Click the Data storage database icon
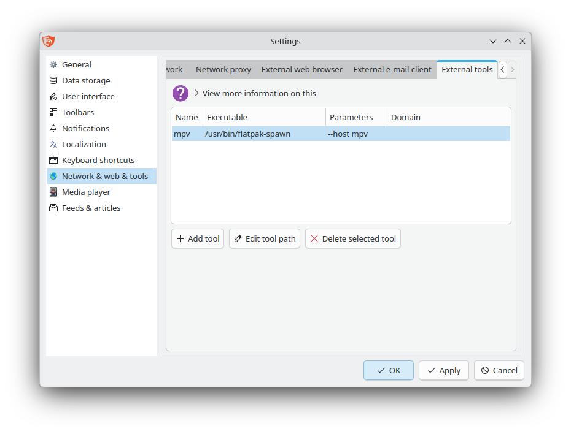571x434 pixels. (53, 81)
